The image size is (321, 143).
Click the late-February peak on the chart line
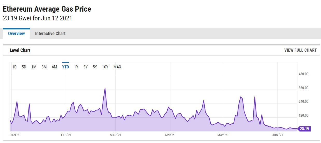coord(105,88)
